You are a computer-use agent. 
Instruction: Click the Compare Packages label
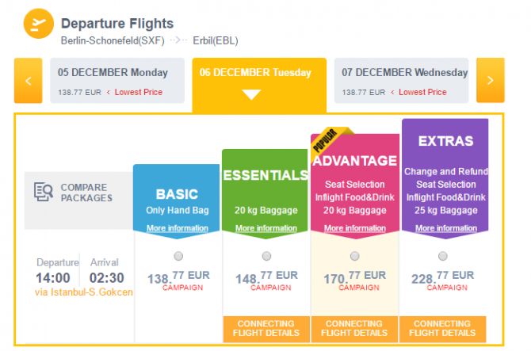86,193
